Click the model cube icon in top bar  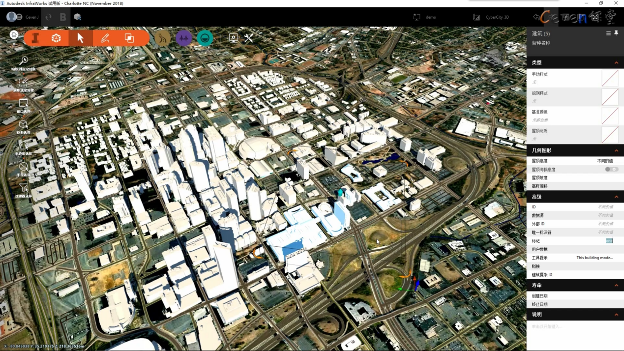click(x=77, y=17)
